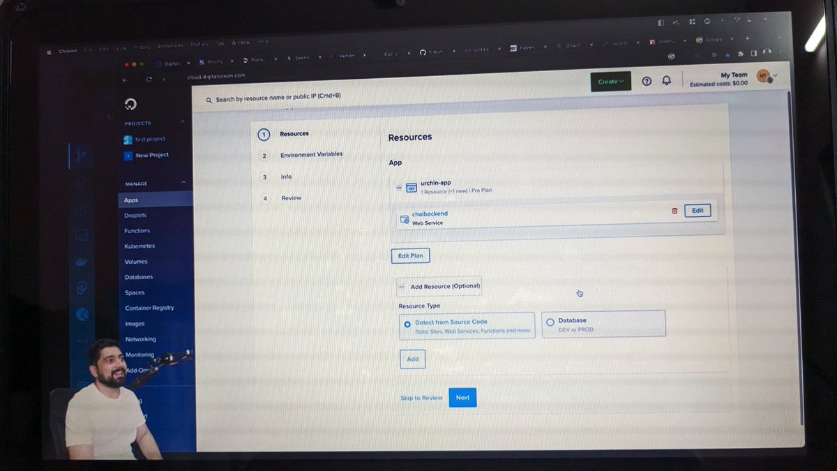
Task: Click the Skip to Review link
Action: 421,396
